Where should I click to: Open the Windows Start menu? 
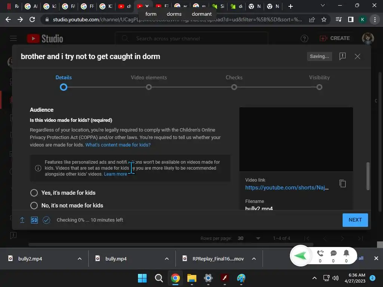point(142,278)
